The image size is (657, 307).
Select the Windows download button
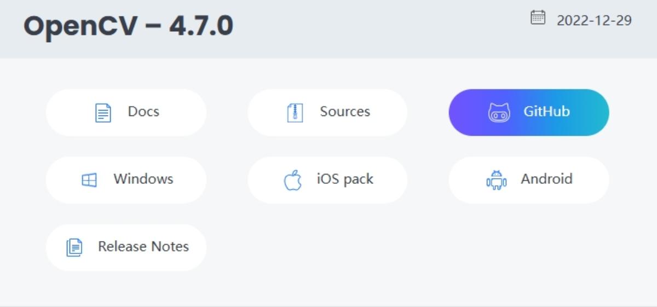126,179
